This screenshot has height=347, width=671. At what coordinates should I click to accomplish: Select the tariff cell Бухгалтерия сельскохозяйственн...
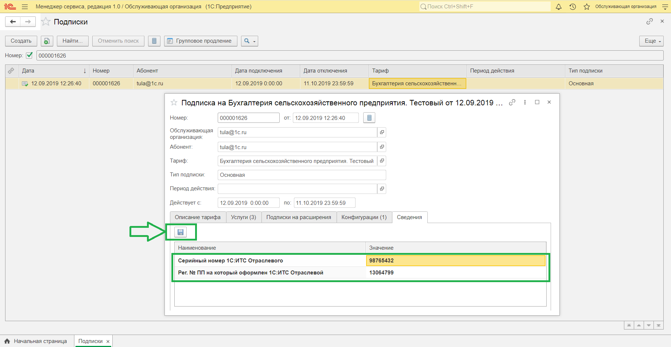pos(418,83)
